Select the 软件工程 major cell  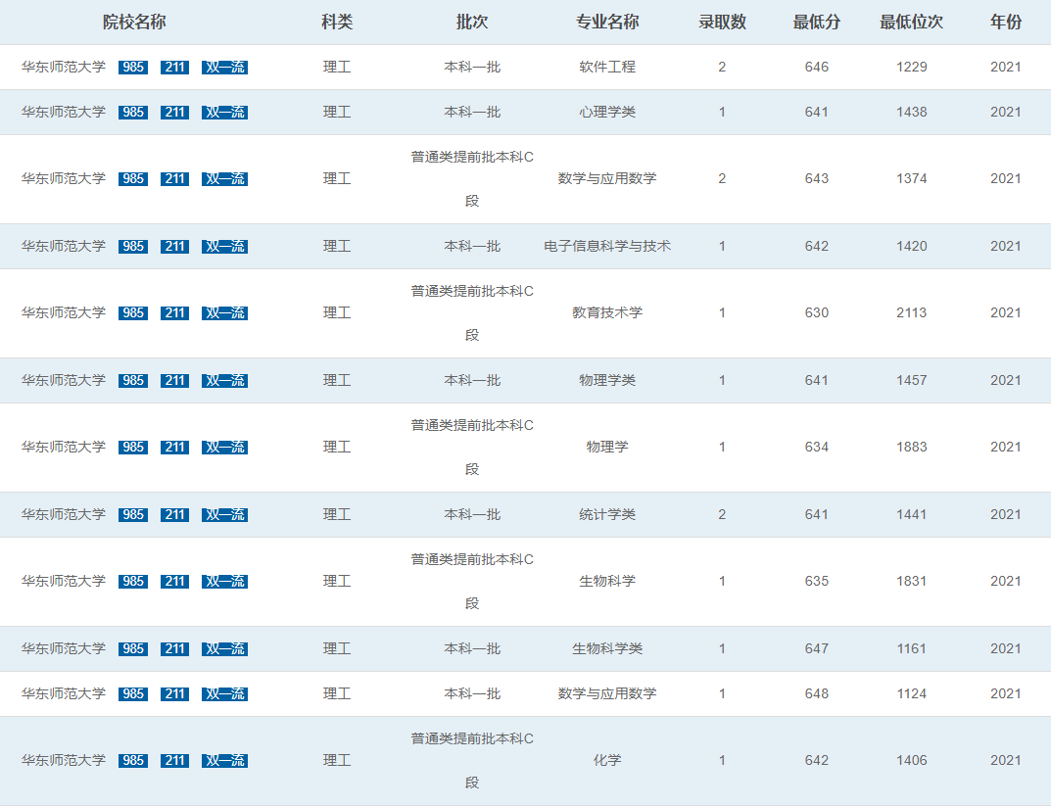tap(607, 67)
